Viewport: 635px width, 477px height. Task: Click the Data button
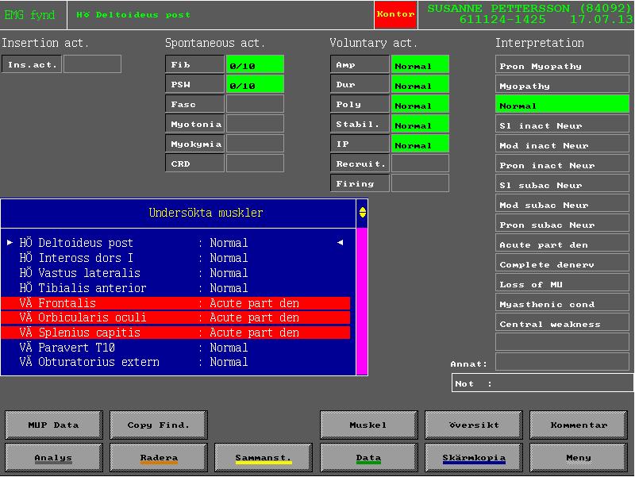tap(368, 458)
